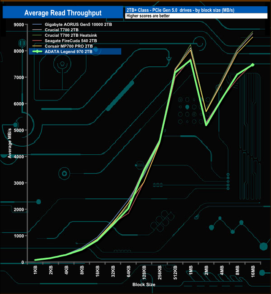
Task: Click the Corsair yellow line swatch in legend
Action: [37, 46]
